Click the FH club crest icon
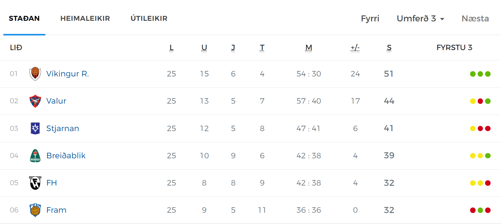The height and width of the screenshot is (224, 501). tap(35, 183)
